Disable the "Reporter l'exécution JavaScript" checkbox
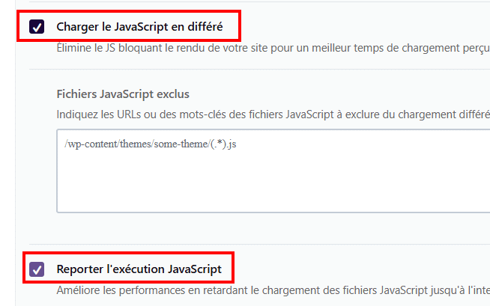Screen dimensions: 490x306 37,269
